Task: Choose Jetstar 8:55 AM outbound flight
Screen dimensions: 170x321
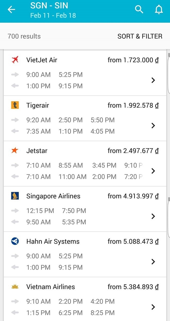Action: pos(71,165)
